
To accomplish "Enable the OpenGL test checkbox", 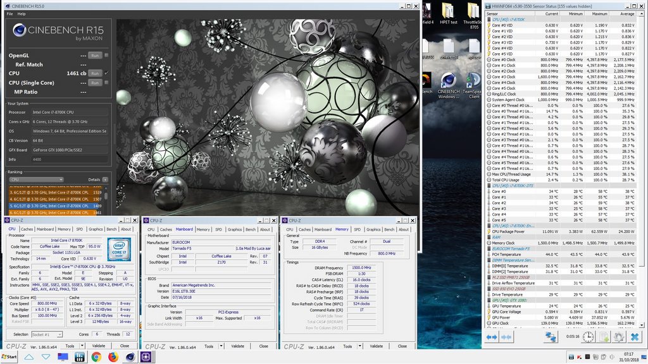I will [106, 56].
